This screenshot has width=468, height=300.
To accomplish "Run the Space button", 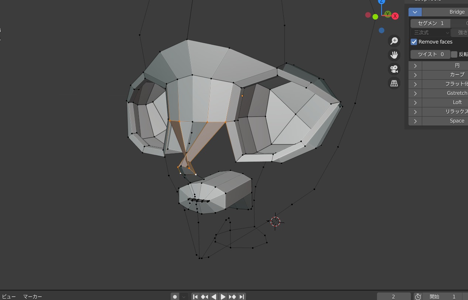I will coord(445,121).
